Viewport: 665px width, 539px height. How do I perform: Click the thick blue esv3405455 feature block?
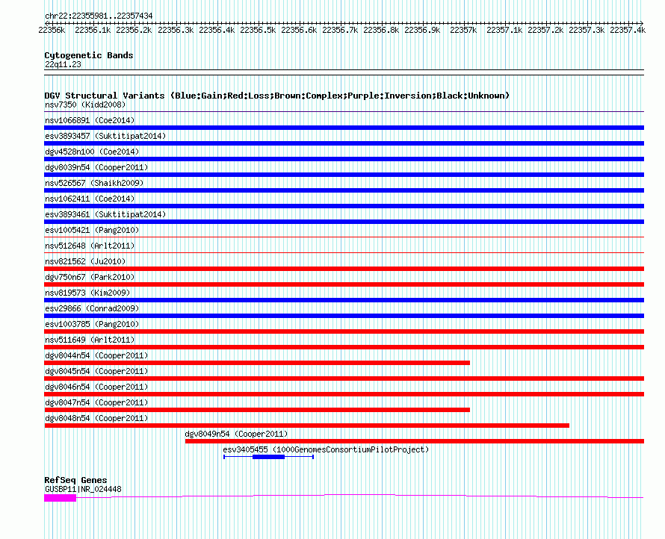coord(268,457)
